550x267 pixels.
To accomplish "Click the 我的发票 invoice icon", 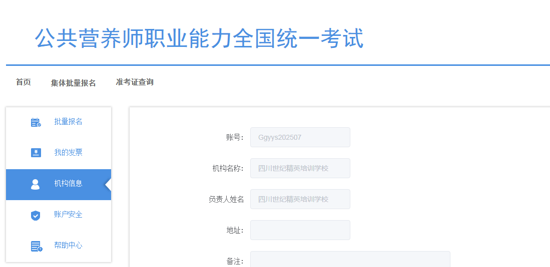I will coord(36,153).
